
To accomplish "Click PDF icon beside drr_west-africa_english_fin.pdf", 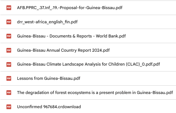I will click(9, 22).
